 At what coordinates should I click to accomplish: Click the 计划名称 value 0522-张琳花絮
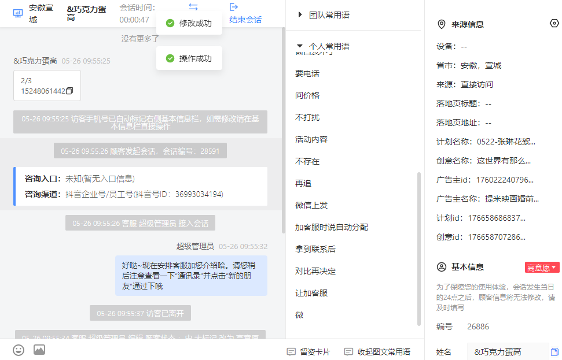point(506,142)
